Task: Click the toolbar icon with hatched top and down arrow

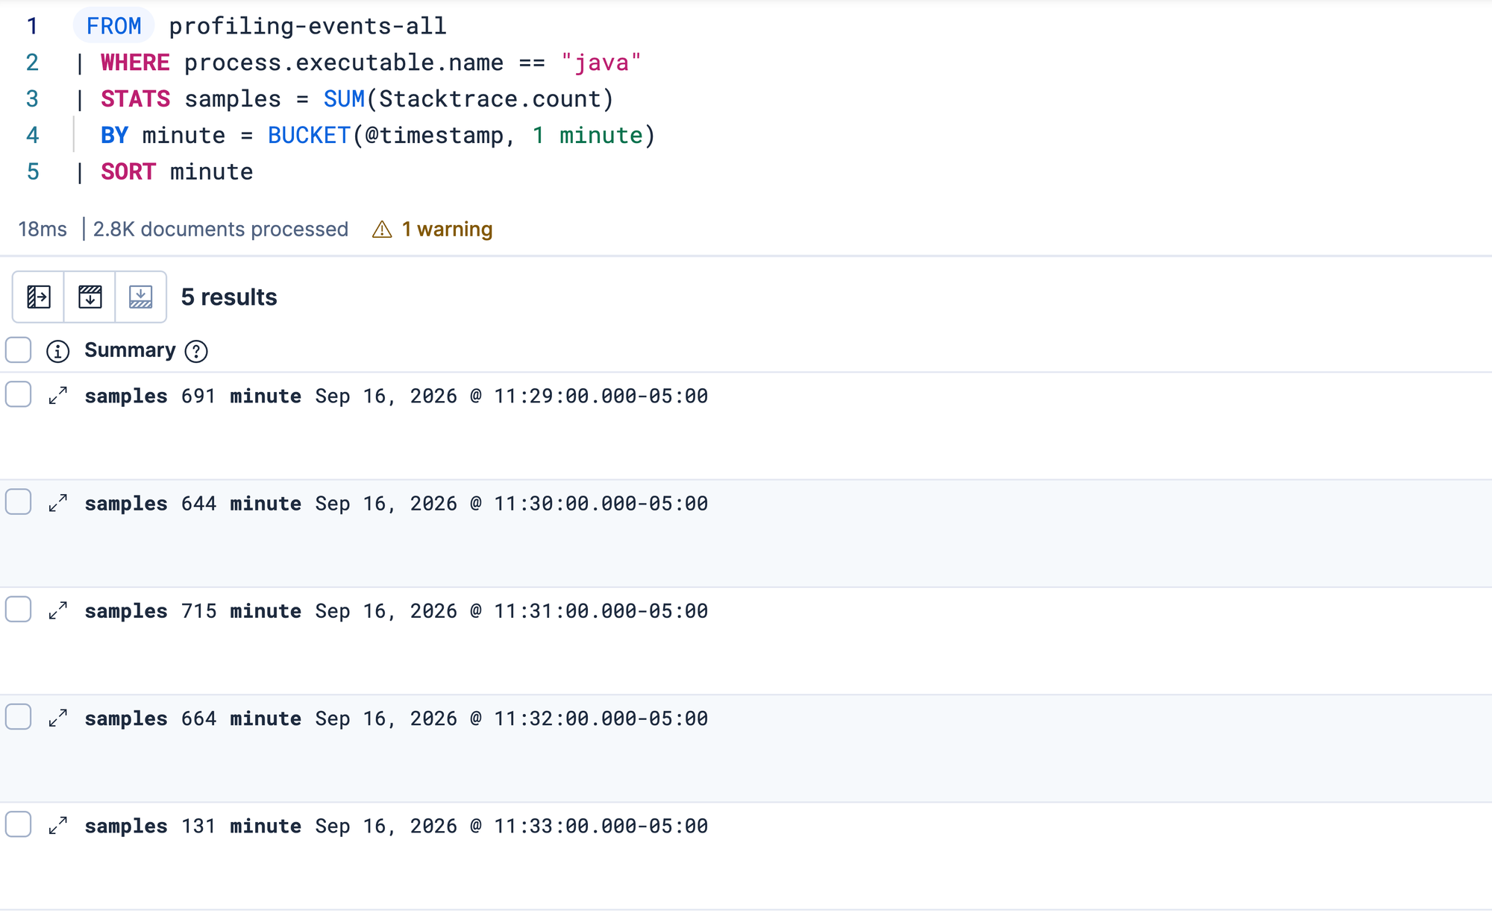Action: click(90, 297)
